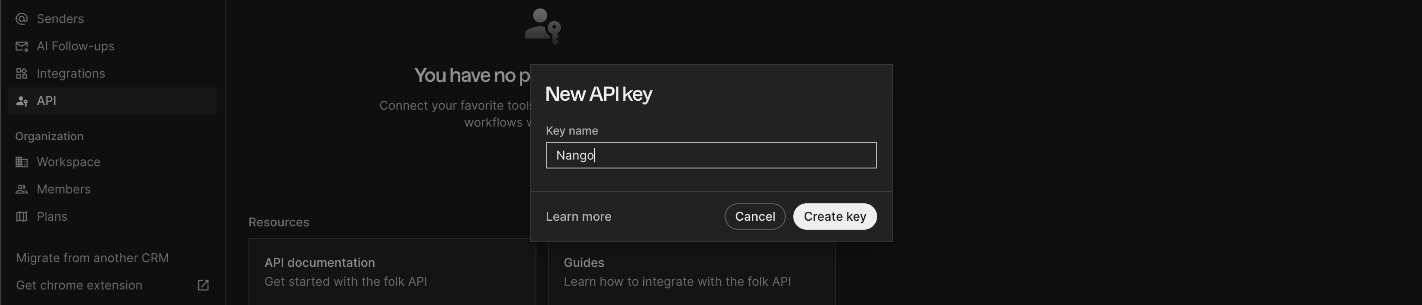Viewport: 1422px width, 305px height.
Task: Click the API person-key sidebar icon
Action: tap(22, 101)
